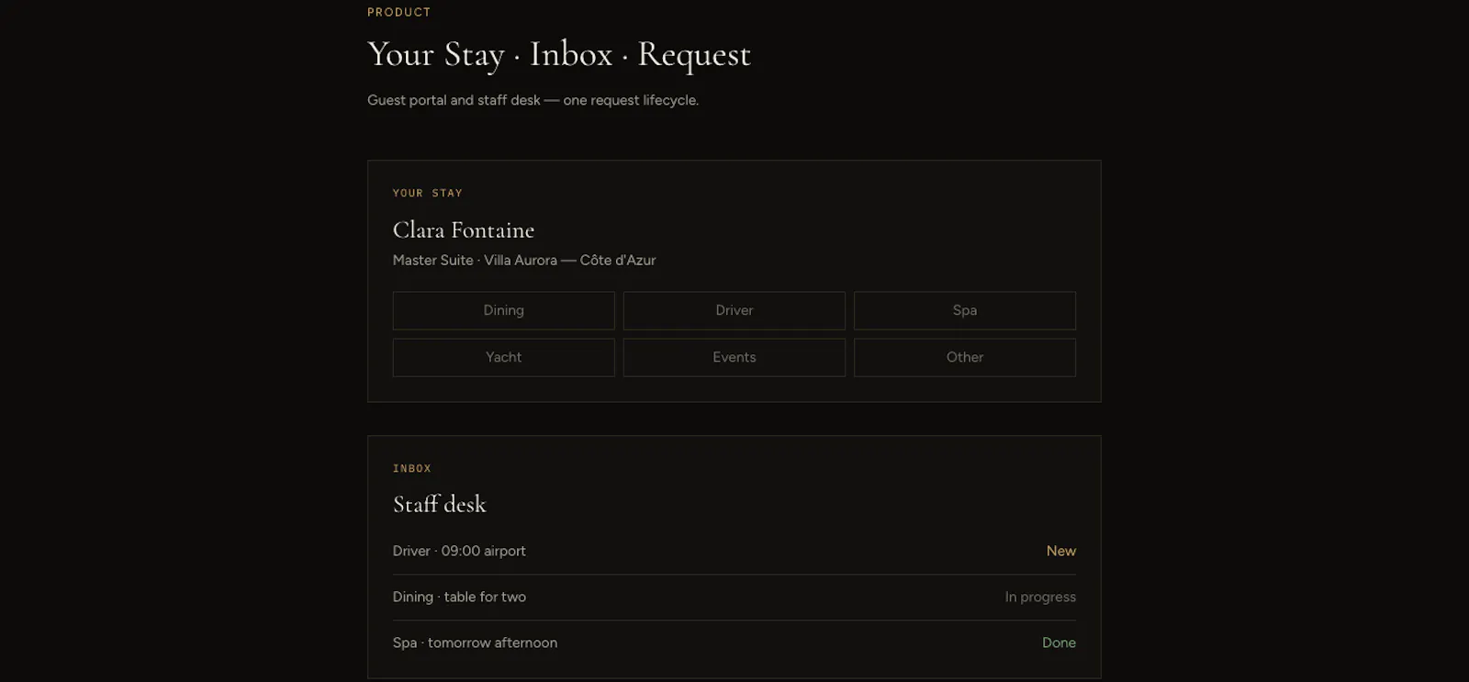Click the 'YOUR STAY' card label
This screenshot has height=682, width=1469.
point(428,193)
